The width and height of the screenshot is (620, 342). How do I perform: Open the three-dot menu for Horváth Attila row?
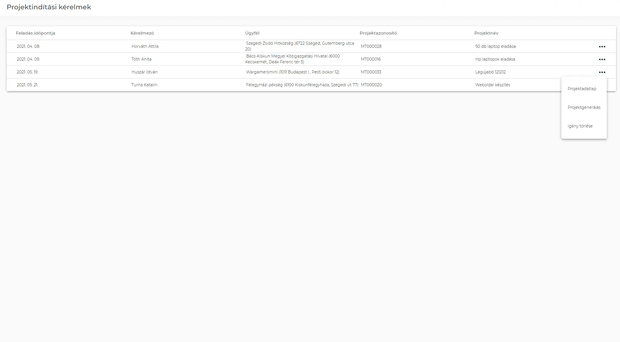602,47
